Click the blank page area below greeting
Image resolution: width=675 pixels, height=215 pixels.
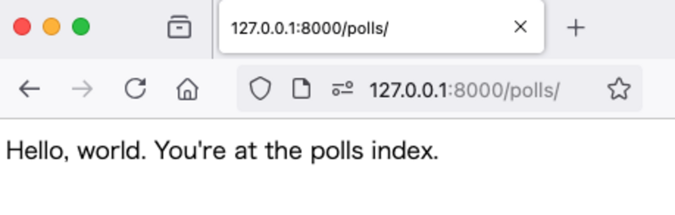(337, 192)
